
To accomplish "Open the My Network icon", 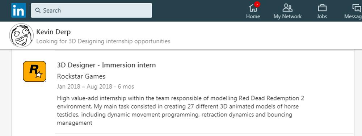I will point(287,8).
